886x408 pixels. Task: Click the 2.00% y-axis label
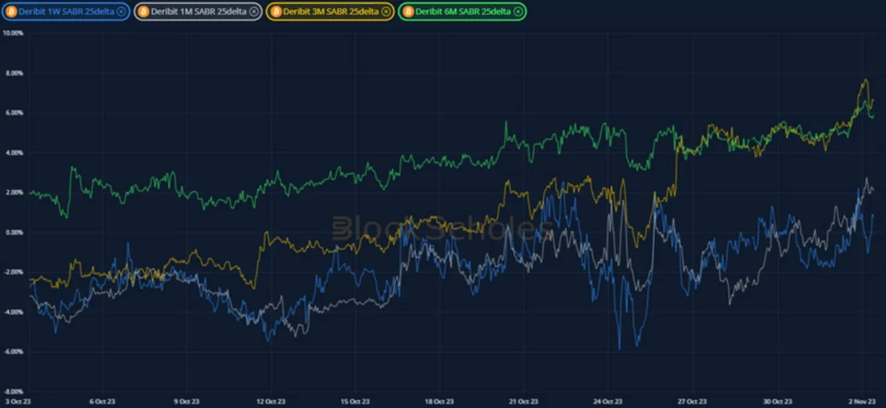click(x=15, y=192)
